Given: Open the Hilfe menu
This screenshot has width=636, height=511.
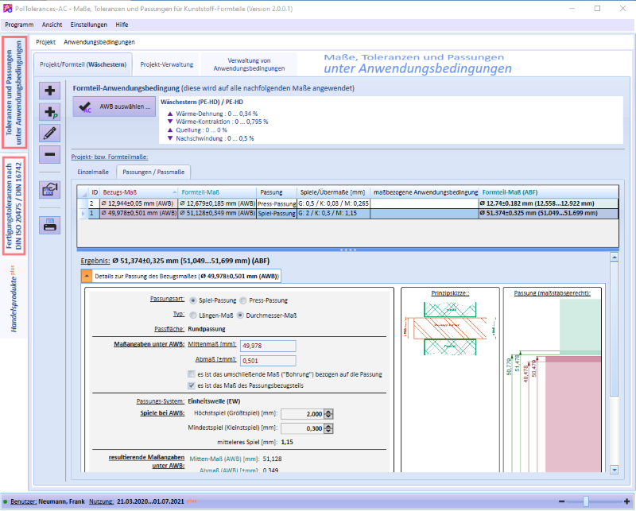Looking at the screenshot, I should pyautogui.click(x=122, y=25).
